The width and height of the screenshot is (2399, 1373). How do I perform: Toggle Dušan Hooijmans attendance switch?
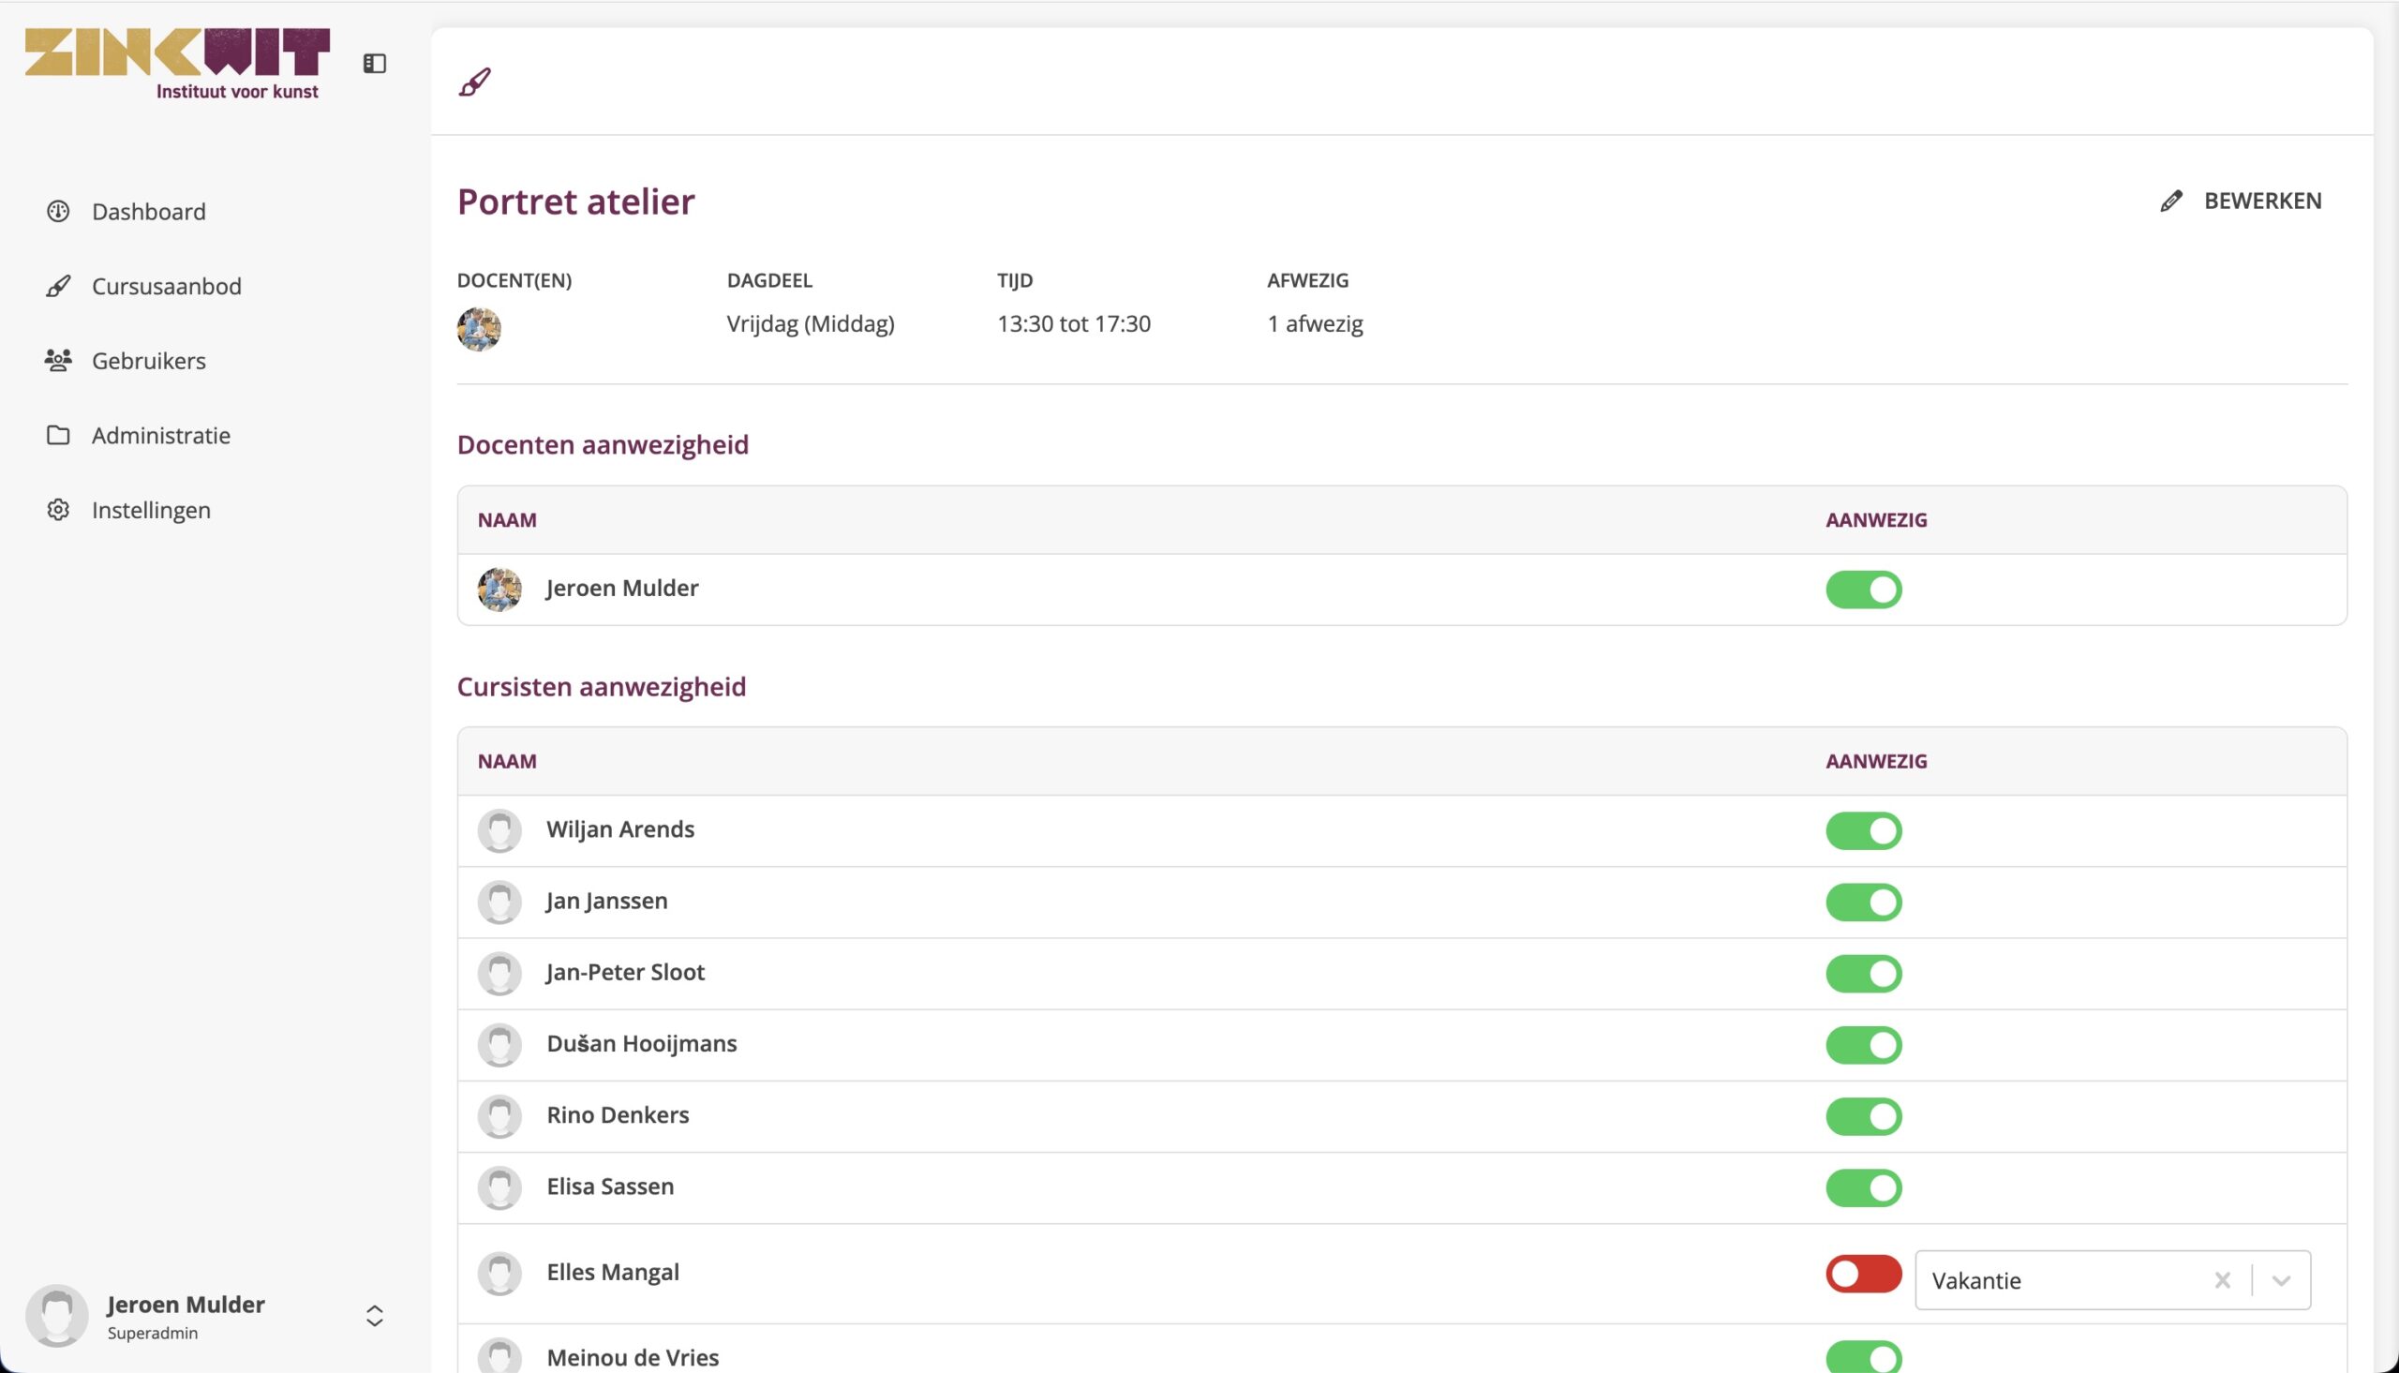point(1863,1045)
